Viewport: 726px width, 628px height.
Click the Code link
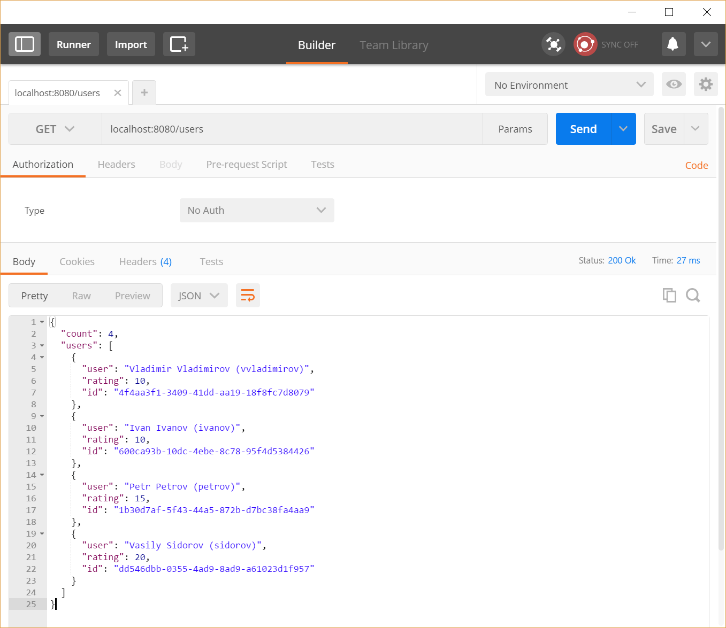697,166
